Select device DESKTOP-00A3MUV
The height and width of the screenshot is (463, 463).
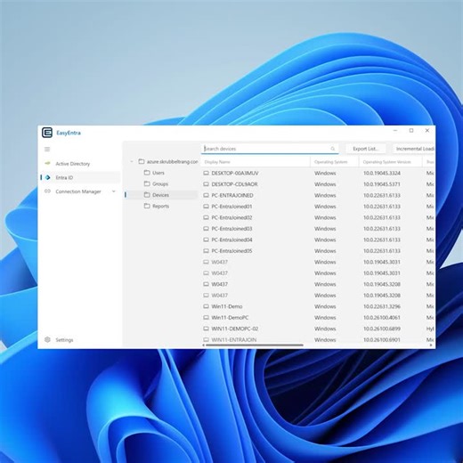pyautogui.click(x=235, y=173)
